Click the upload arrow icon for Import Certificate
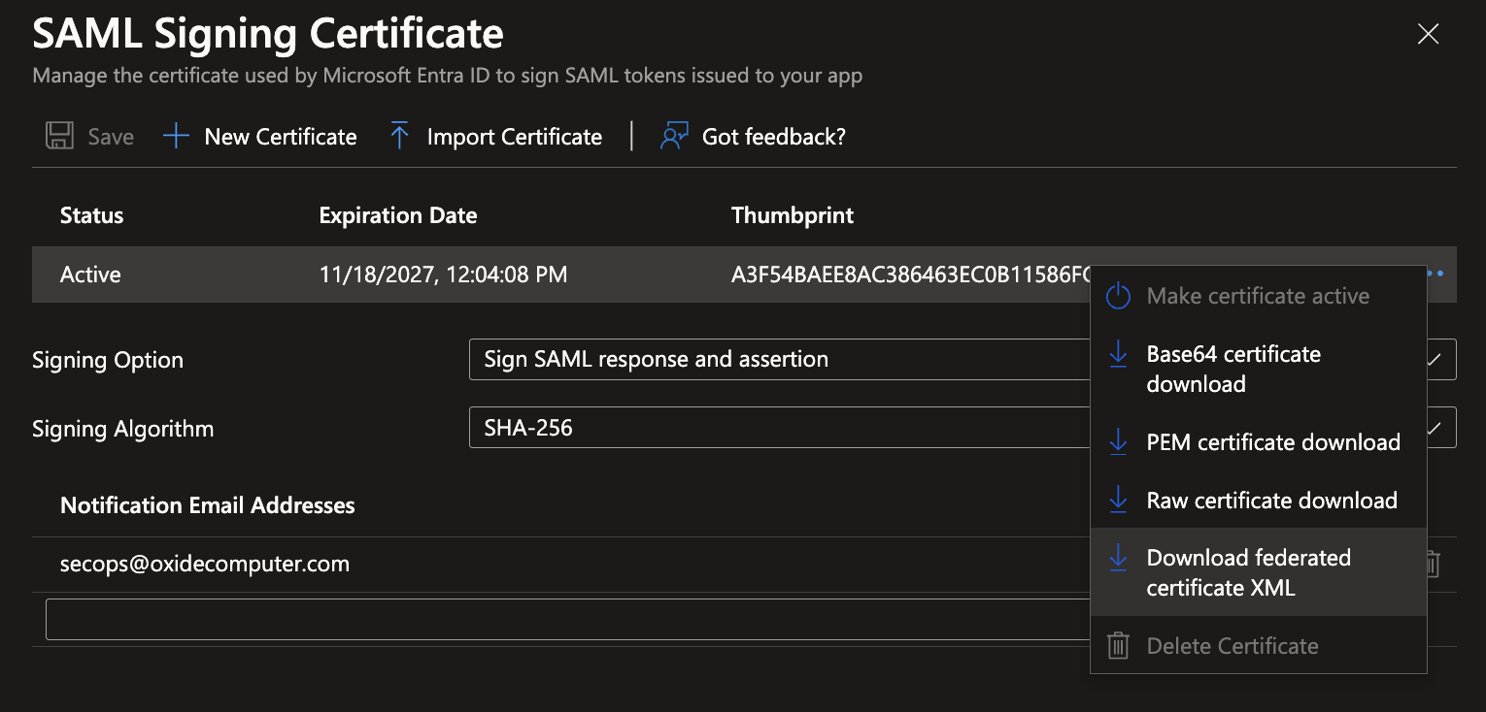 pos(399,137)
